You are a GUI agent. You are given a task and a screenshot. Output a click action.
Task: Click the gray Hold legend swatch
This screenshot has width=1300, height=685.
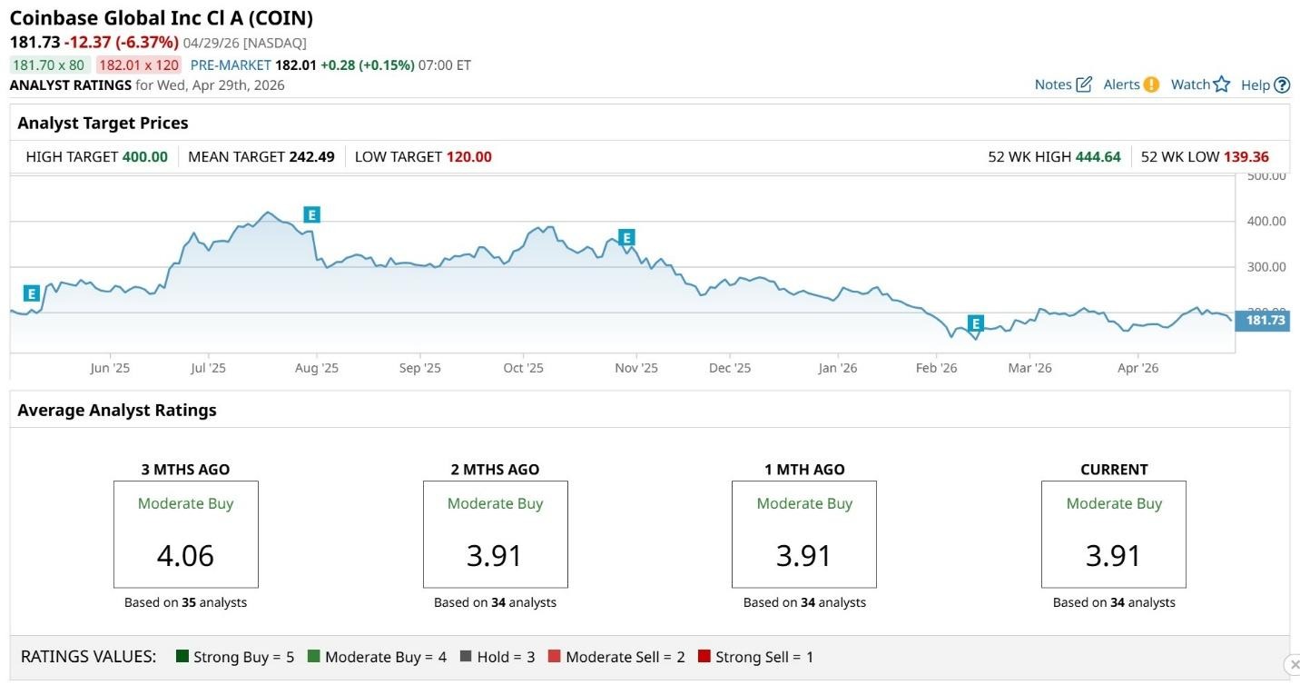(x=466, y=657)
